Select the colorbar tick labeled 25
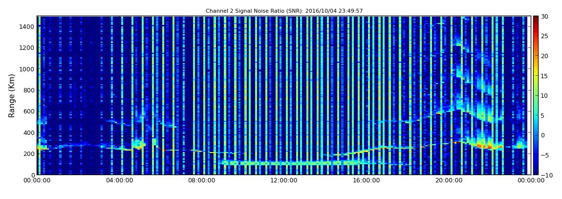This screenshot has height=199, width=562. [545, 36]
